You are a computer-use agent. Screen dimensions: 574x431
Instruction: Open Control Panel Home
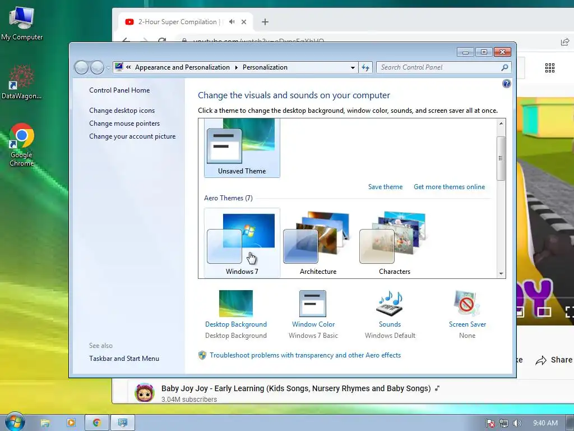[119, 90]
